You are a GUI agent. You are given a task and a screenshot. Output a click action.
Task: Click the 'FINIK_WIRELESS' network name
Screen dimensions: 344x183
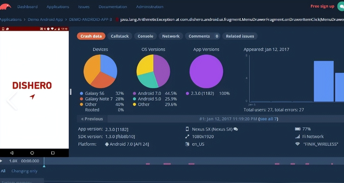(x=321, y=144)
